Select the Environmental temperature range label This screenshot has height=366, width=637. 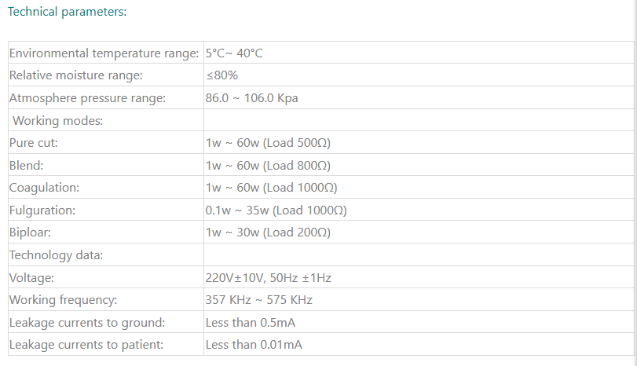click(x=103, y=53)
